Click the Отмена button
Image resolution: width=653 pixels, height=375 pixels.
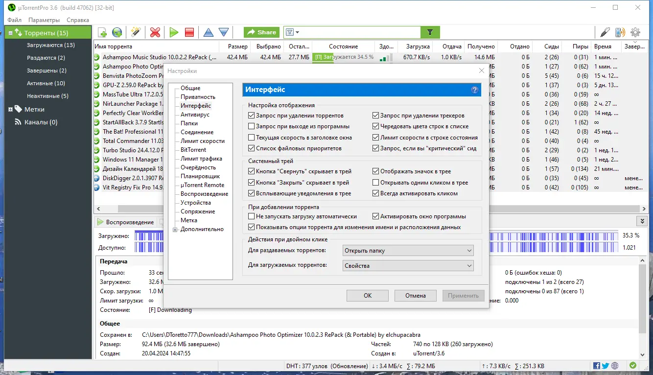point(416,295)
